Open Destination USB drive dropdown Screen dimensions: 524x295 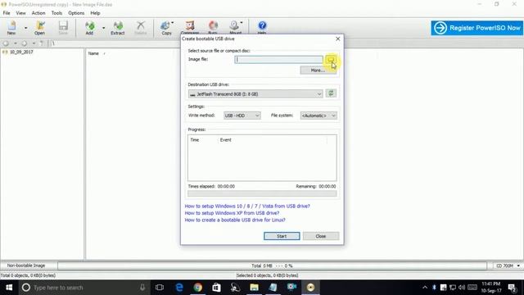255,94
